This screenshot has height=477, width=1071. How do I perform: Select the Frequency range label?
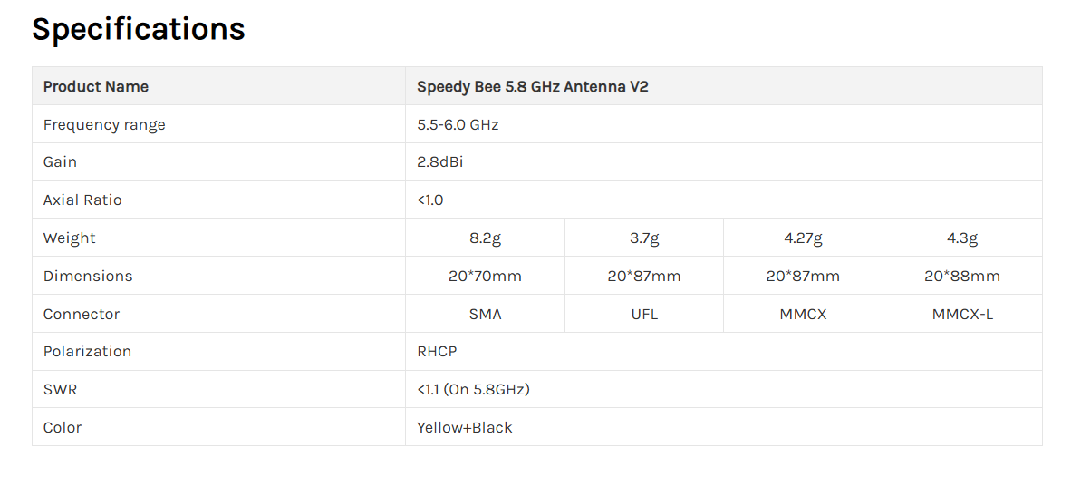click(104, 125)
